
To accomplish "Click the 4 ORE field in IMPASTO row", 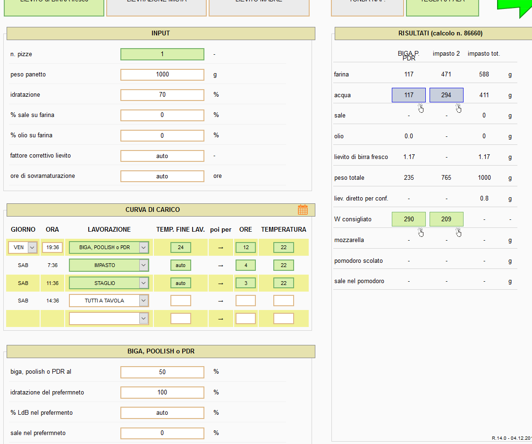I will pos(245,265).
